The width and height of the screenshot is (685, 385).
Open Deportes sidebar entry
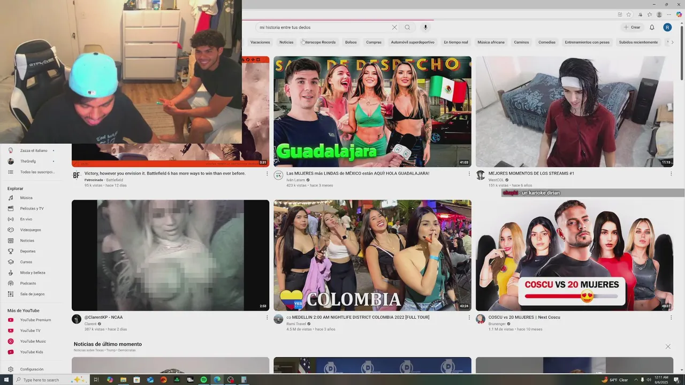pos(32,251)
